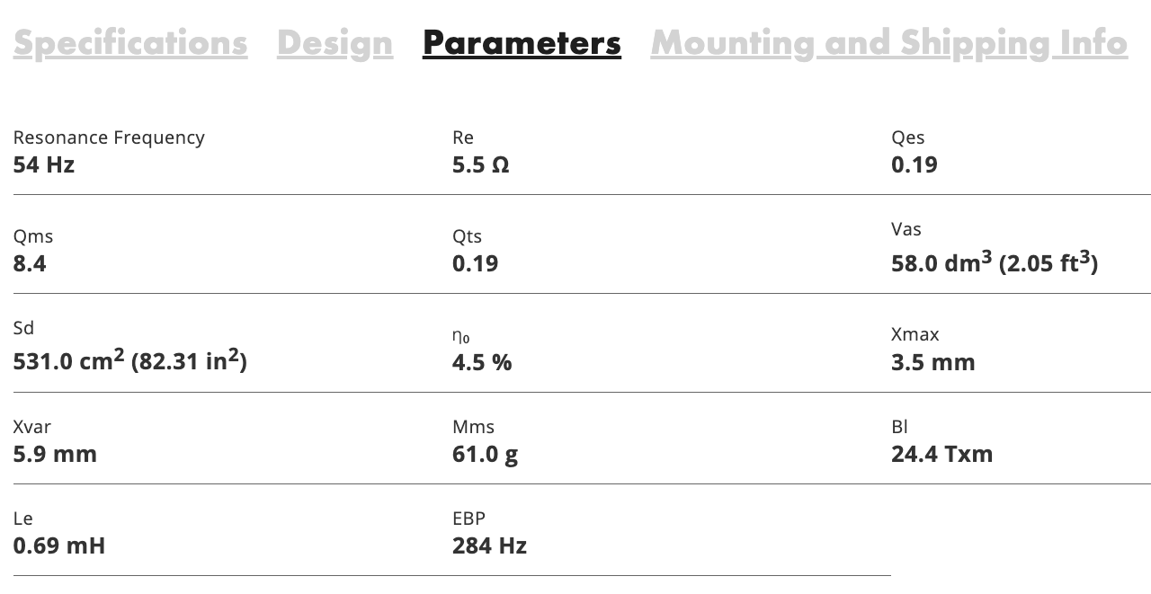1151x594 pixels.
Task: Click the Mms value 61.0 g
Action: pyautogui.click(x=485, y=454)
